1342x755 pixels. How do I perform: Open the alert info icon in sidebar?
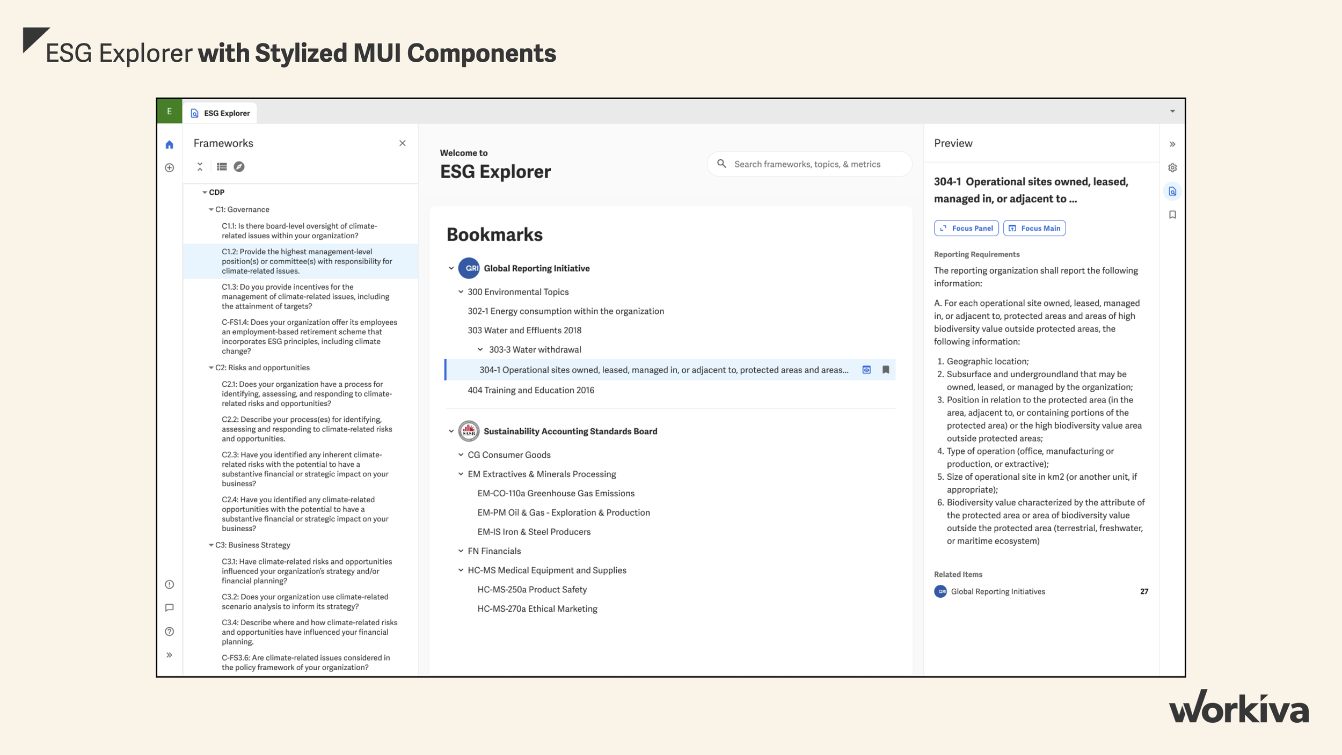(169, 584)
